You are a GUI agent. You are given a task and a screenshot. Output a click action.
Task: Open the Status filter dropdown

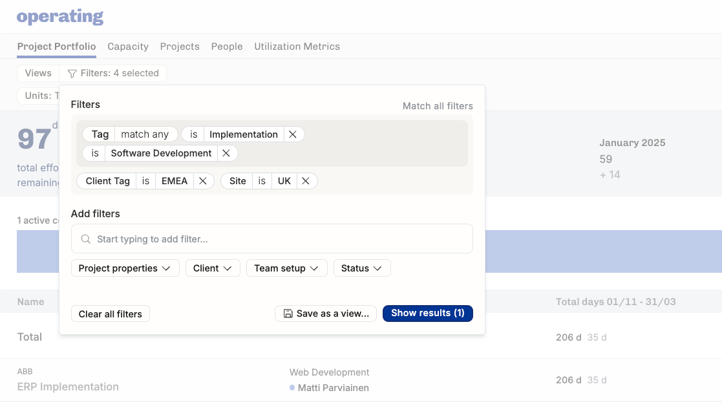(362, 268)
